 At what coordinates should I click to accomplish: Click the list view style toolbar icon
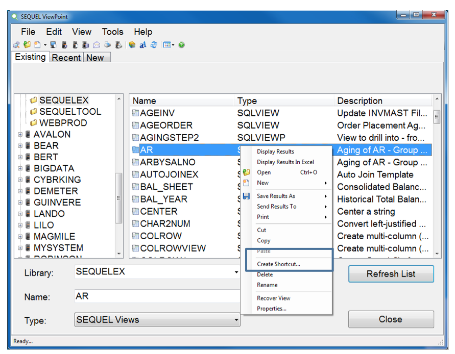tap(167, 45)
